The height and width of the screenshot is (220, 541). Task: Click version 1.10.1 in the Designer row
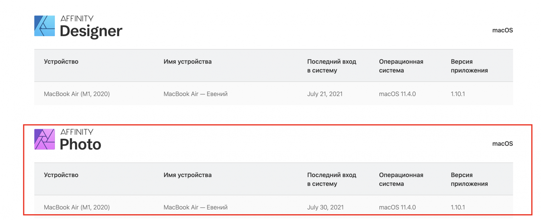(x=458, y=94)
